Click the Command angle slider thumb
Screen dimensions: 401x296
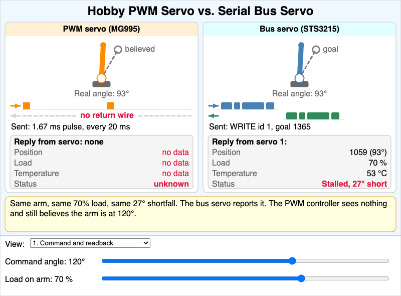[292, 261]
